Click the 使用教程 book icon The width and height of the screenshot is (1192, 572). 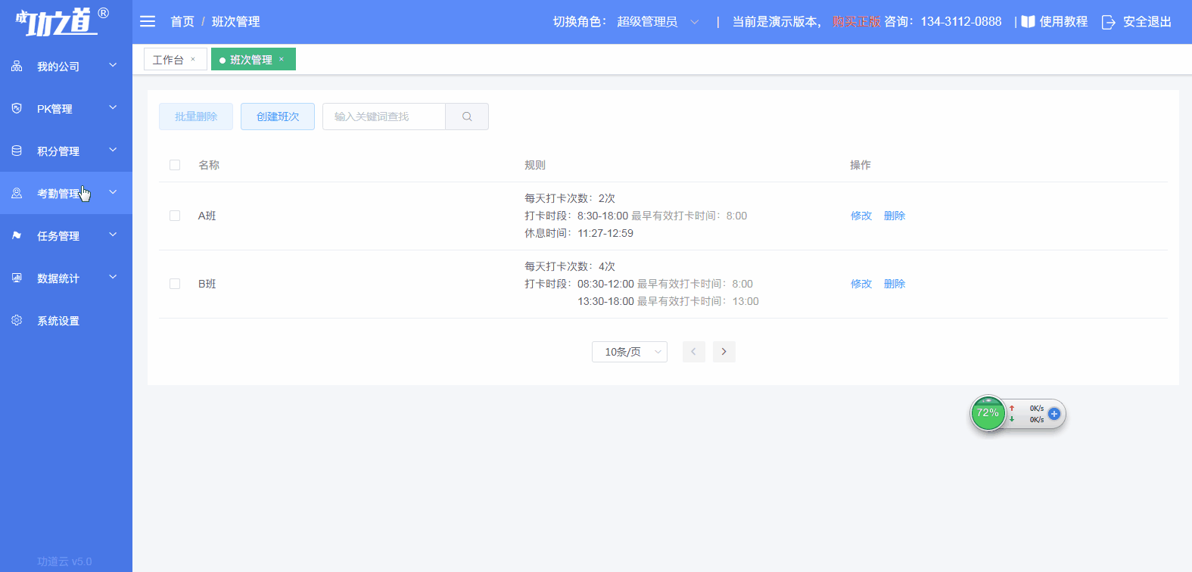click(1028, 22)
